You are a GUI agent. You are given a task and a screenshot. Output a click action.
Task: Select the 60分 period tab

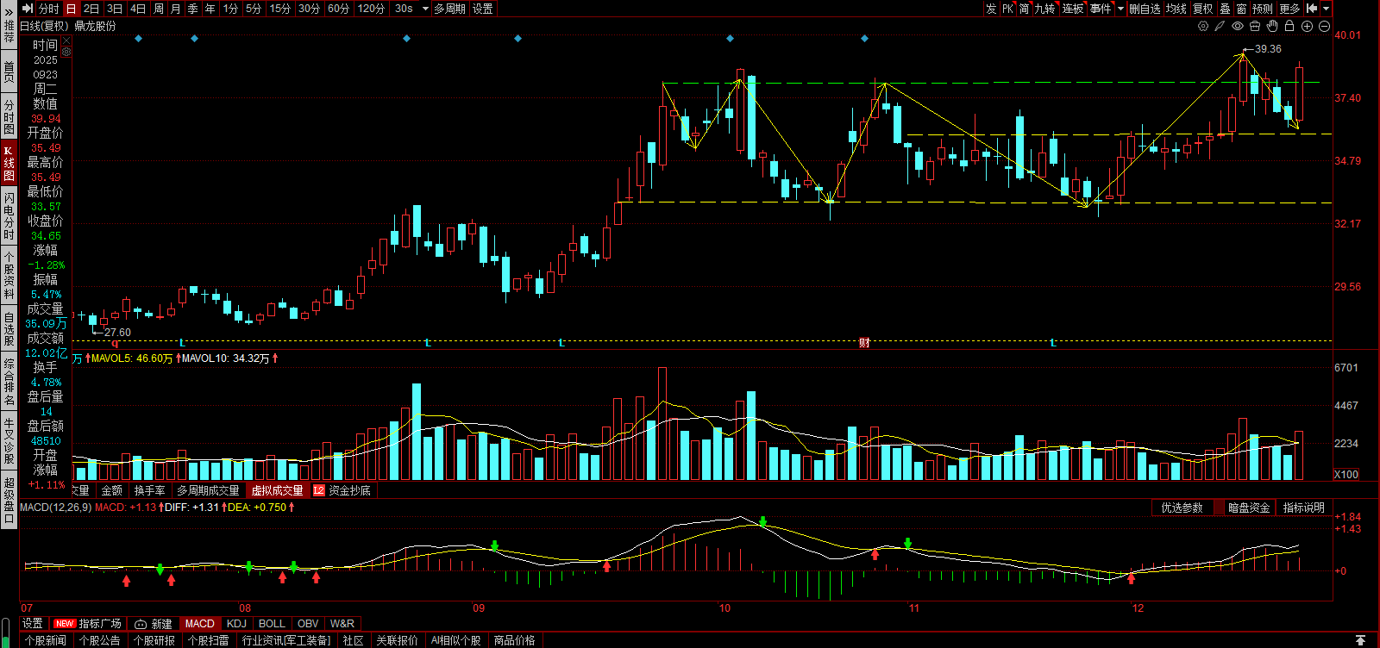339,9
